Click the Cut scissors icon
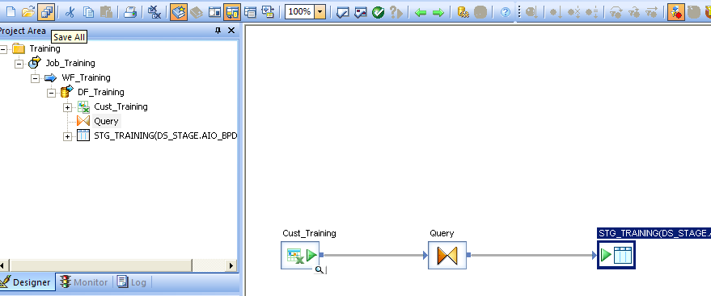The image size is (711, 296). click(70, 12)
